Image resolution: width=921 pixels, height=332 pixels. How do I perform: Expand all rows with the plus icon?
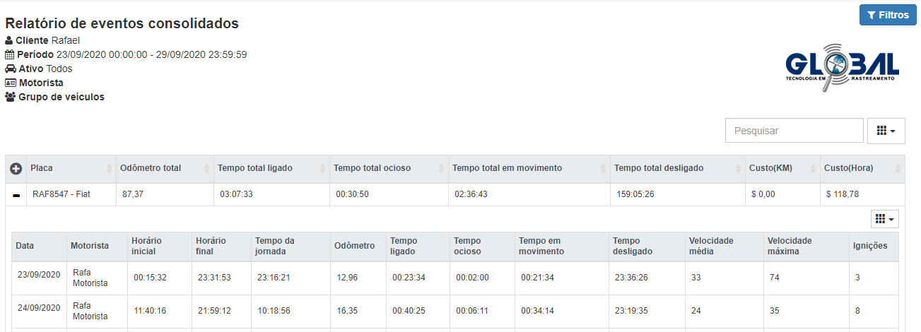point(16,169)
